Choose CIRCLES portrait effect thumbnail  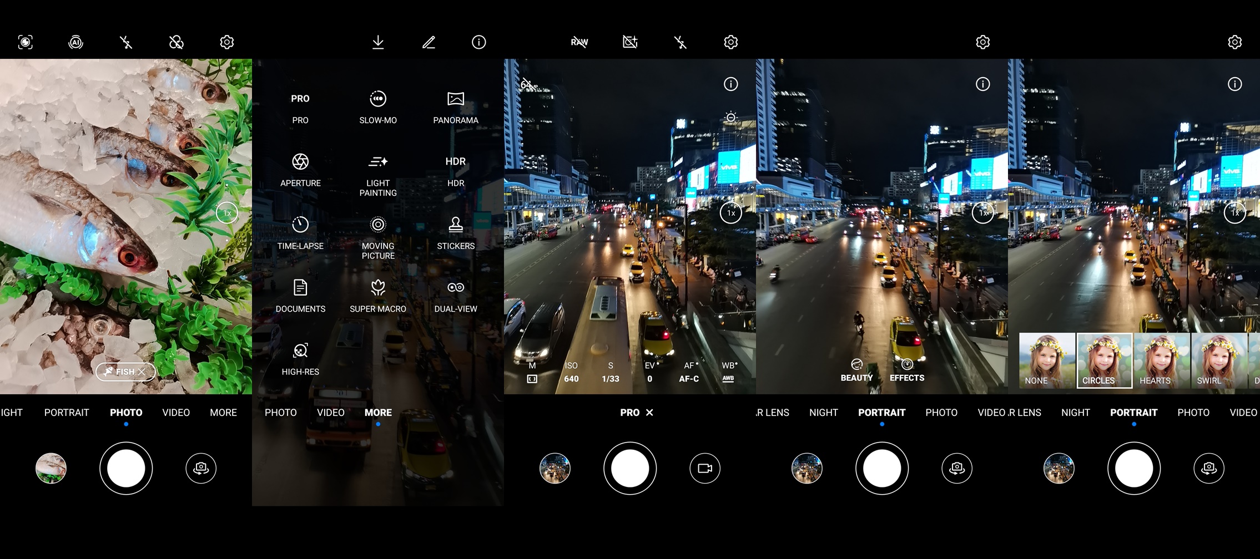tap(1105, 360)
